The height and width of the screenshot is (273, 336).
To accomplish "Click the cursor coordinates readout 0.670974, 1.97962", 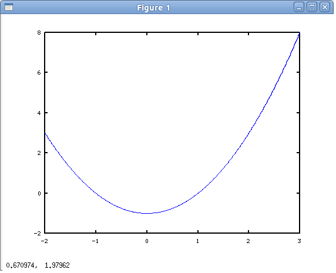I will (38, 265).
